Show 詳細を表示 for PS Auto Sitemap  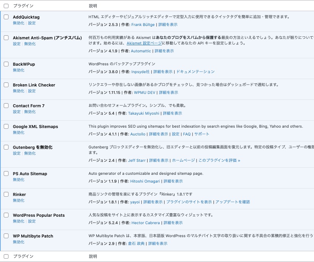pos(173,181)
